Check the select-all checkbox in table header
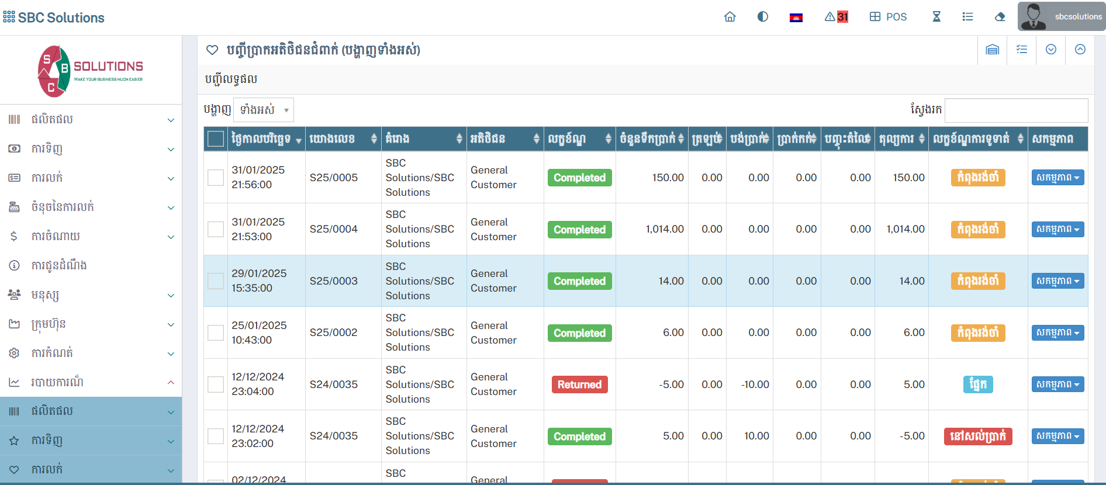 [216, 139]
